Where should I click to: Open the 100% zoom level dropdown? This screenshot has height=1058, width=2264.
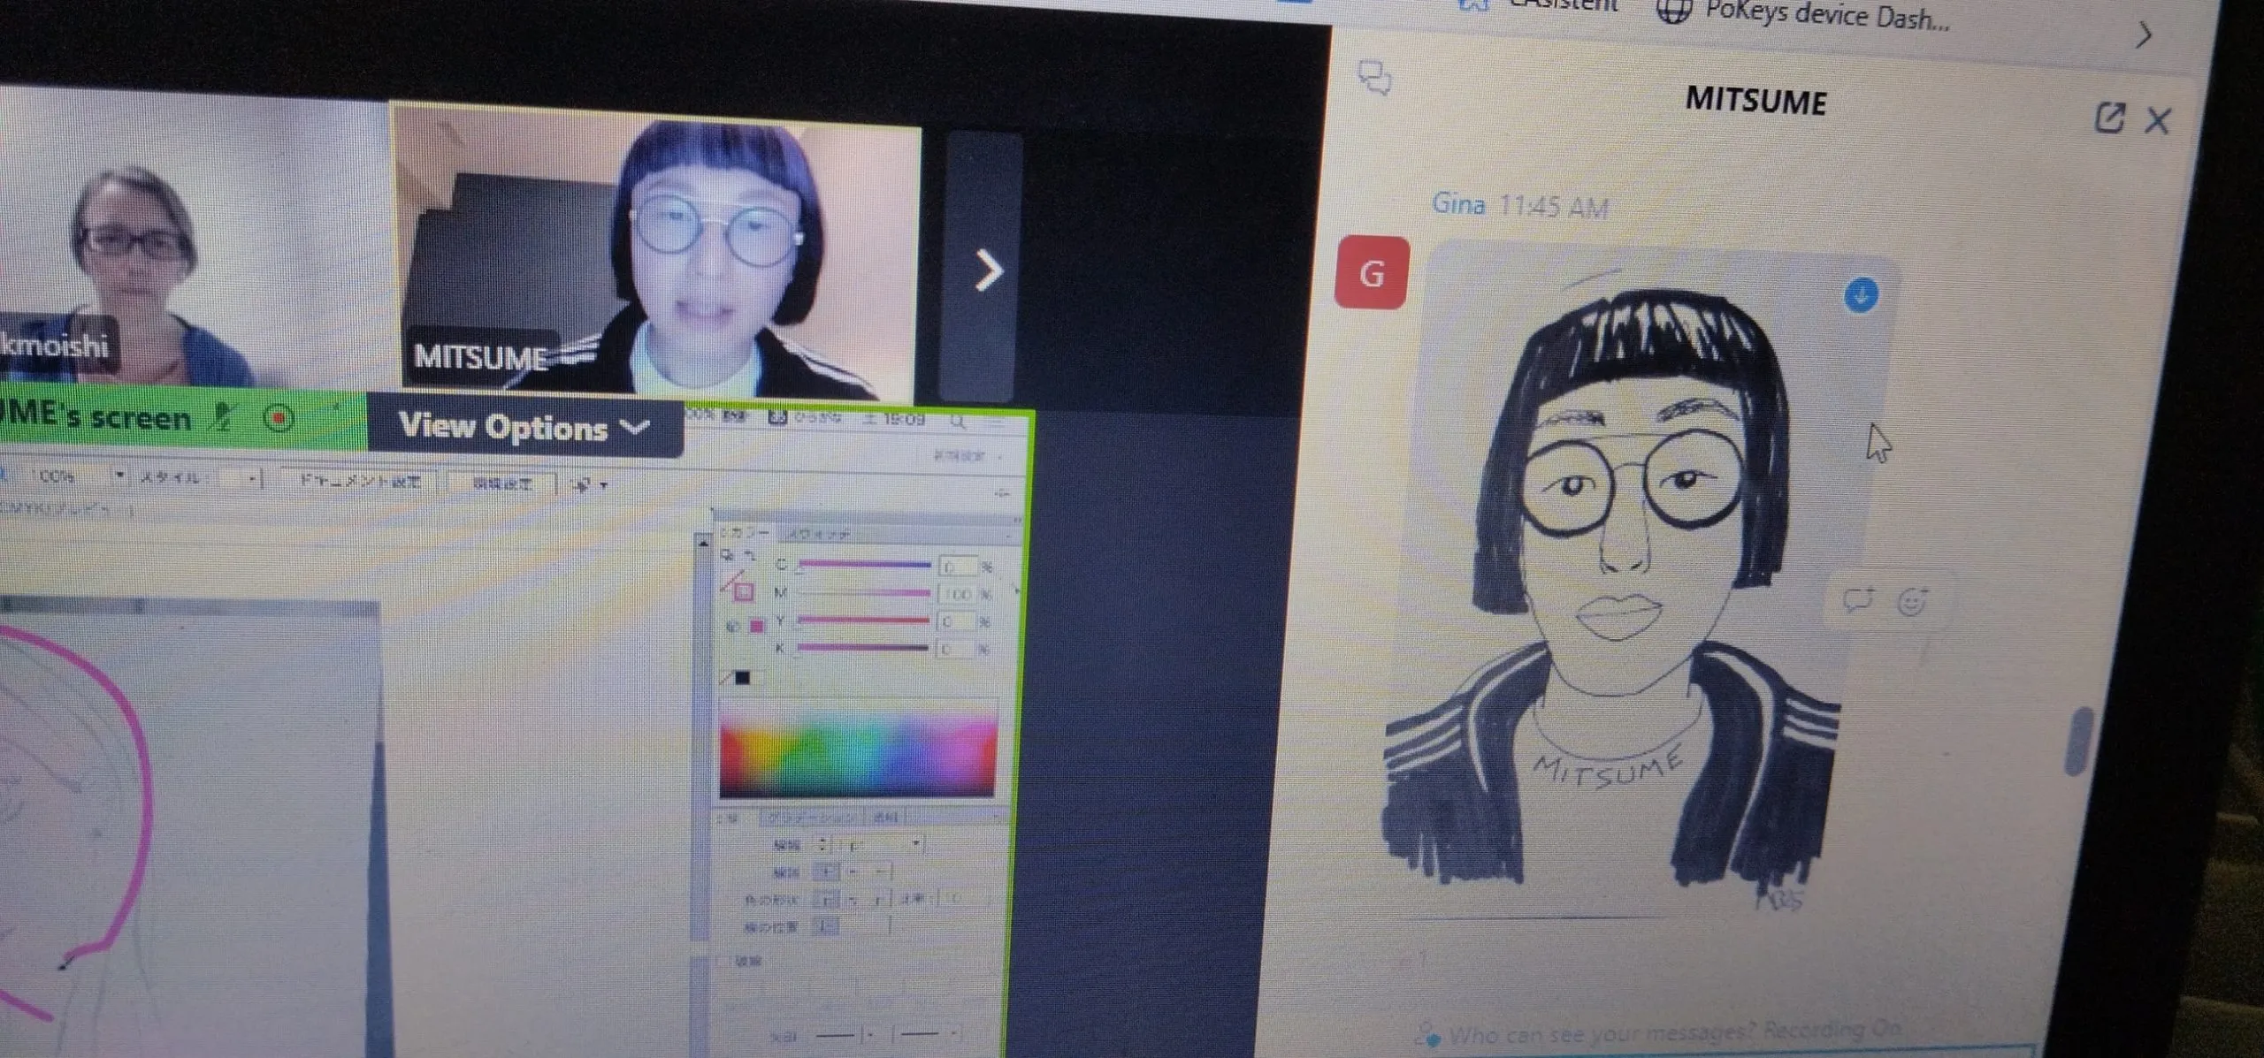[119, 476]
